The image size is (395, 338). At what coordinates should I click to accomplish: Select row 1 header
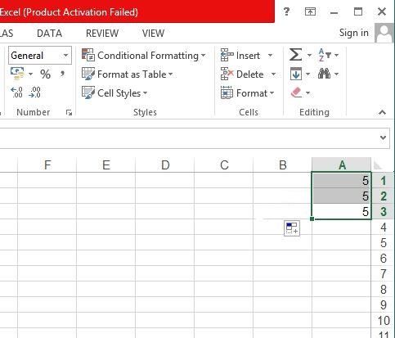(x=383, y=181)
